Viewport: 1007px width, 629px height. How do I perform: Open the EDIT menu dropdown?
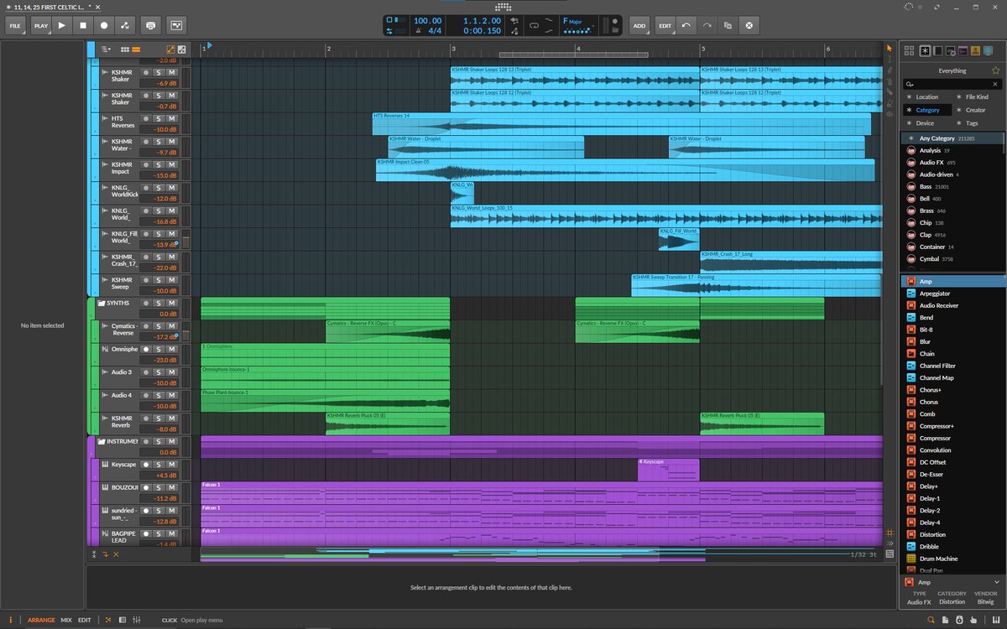click(665, 25)
